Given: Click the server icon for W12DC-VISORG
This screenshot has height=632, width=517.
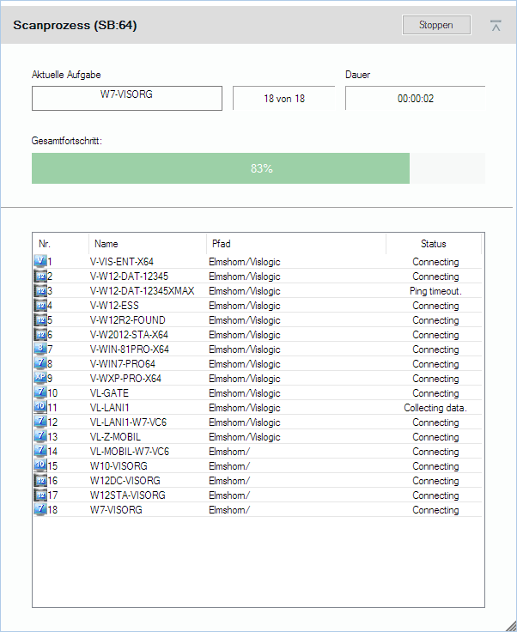Looking at the screenshot, I should (x=40, y=480).
